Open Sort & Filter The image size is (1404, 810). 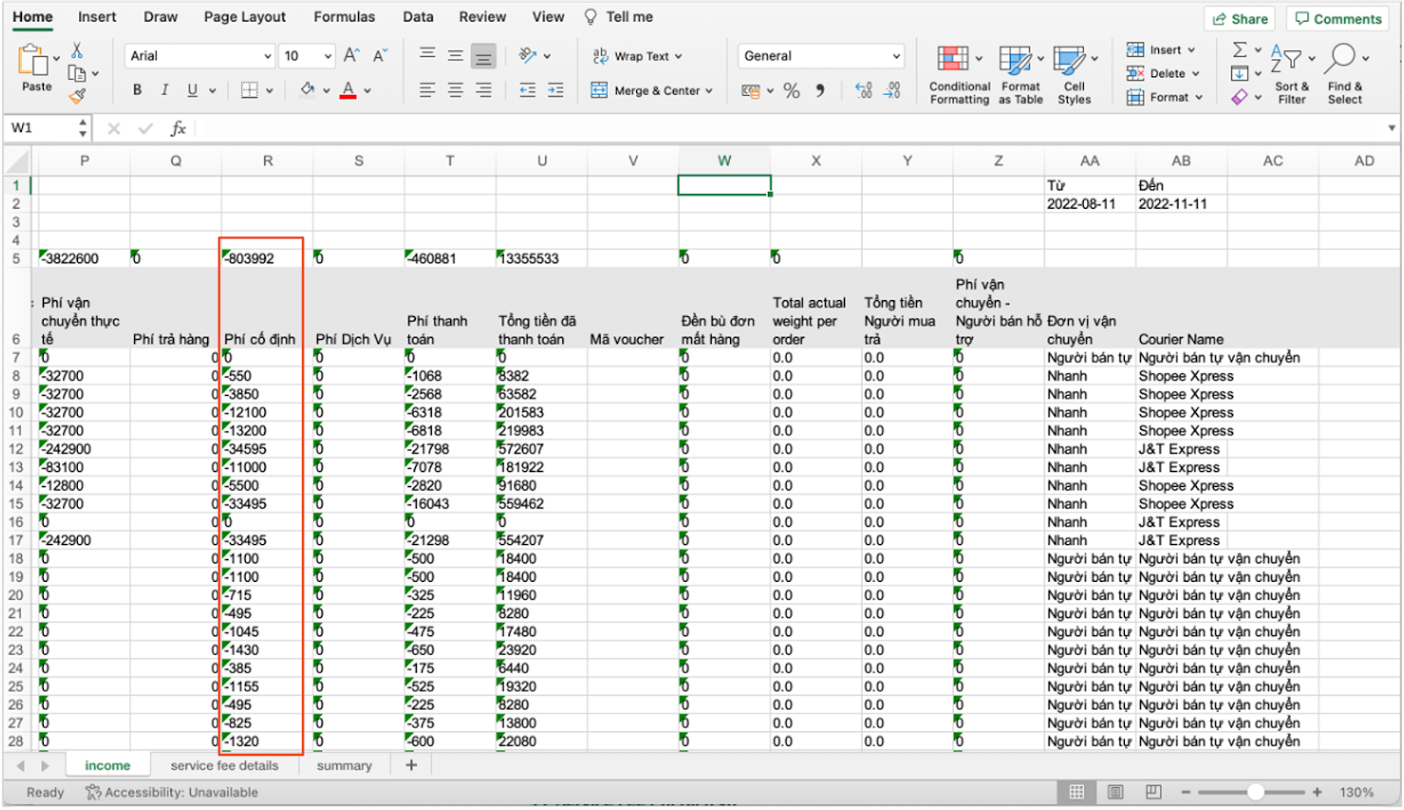point(1292,75)
